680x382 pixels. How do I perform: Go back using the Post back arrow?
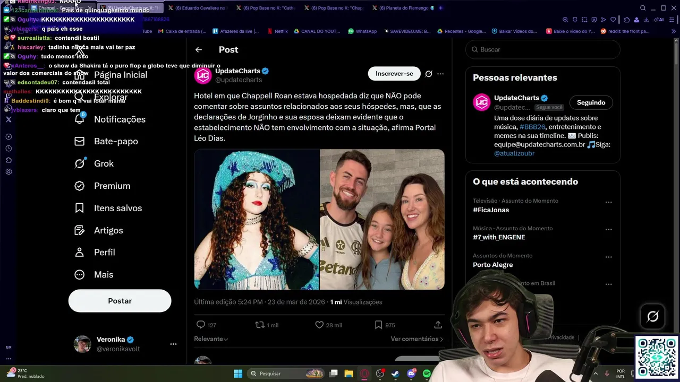click(199, 49)
